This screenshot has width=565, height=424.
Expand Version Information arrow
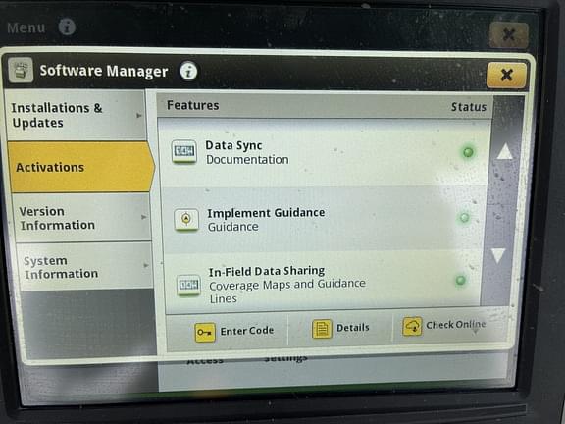(x=144, y=217)
